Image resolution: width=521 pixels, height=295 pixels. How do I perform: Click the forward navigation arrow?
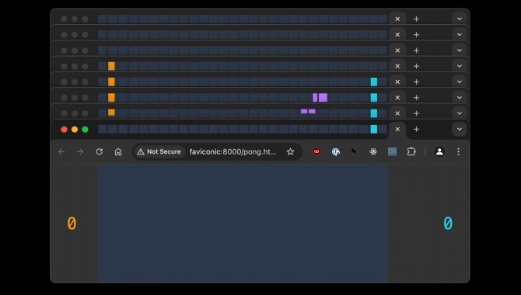click(80, 151)
